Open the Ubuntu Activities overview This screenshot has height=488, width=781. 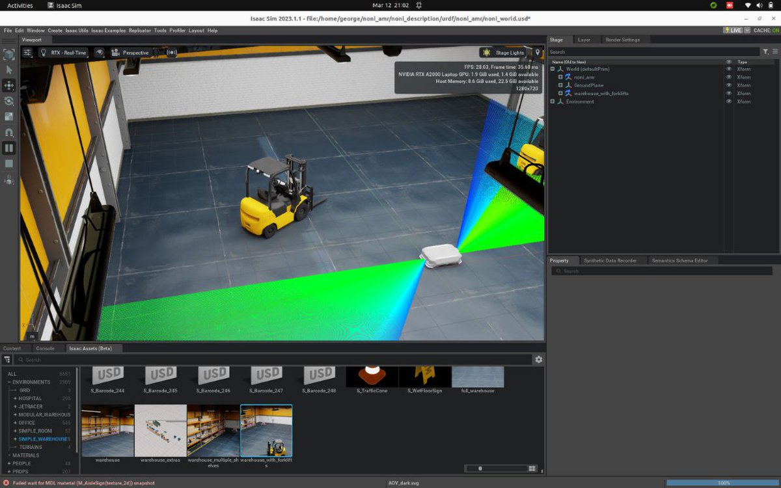[20, 5]
